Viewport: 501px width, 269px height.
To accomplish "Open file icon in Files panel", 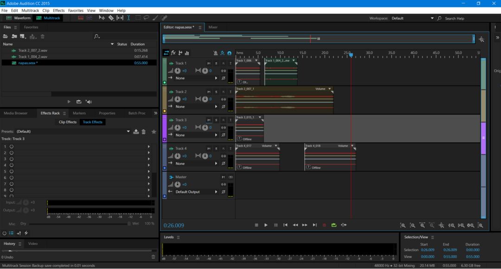I will coord(6,36).
